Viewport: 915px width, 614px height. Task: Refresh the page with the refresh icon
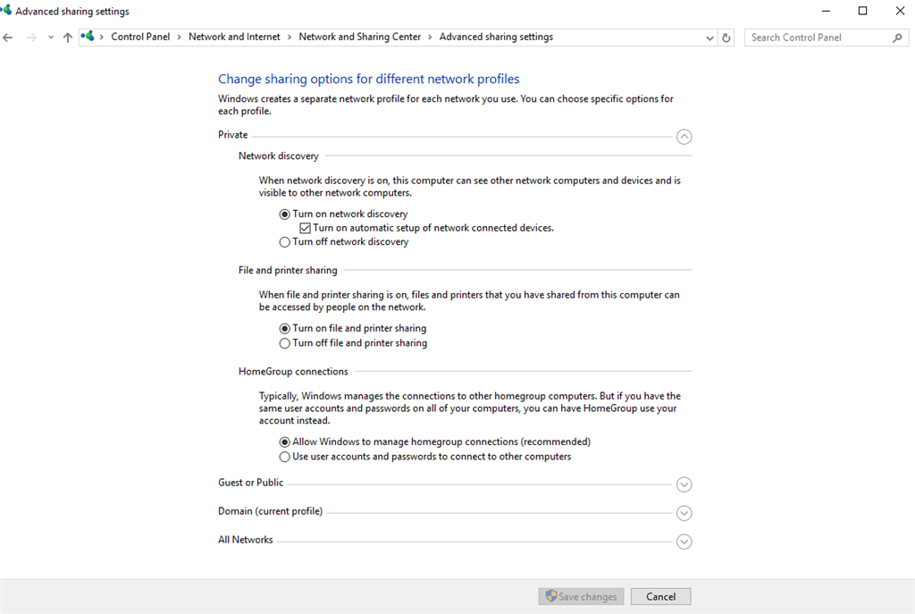[x=726, y=38]
